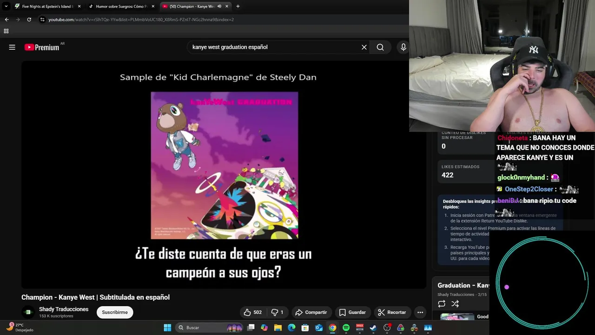Click the video title Champion - Kanye West

(95, 297)
